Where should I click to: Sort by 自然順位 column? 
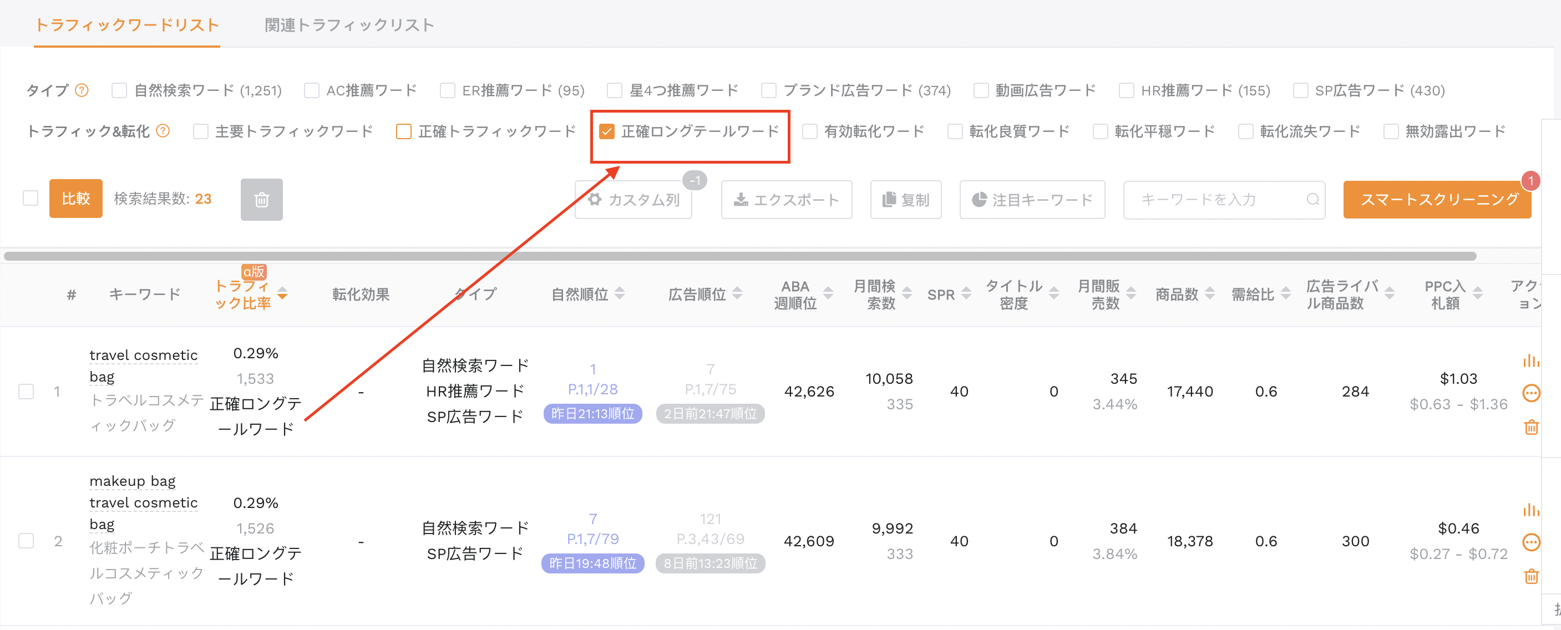tap(619, 294)
